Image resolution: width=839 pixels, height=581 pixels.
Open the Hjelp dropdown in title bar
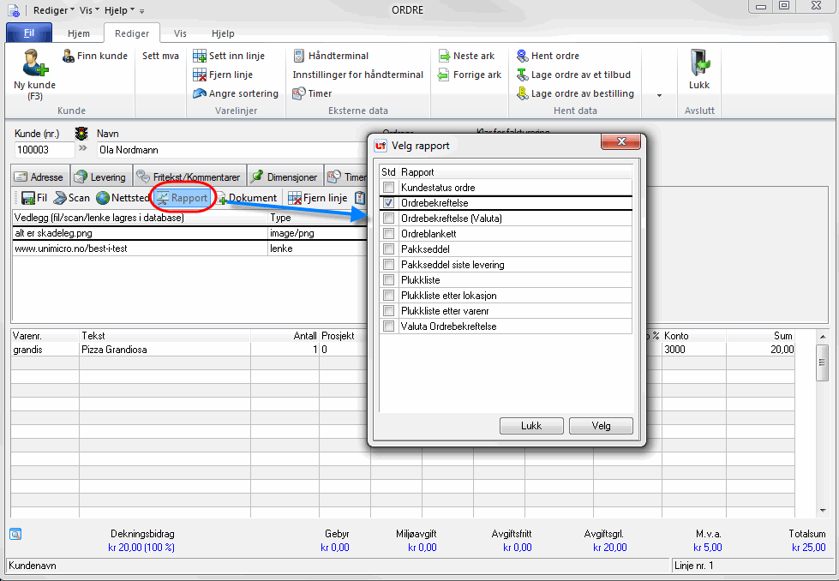coord(119,9)
